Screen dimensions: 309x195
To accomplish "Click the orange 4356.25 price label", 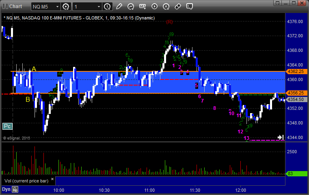I will click(x=296, y=93).
